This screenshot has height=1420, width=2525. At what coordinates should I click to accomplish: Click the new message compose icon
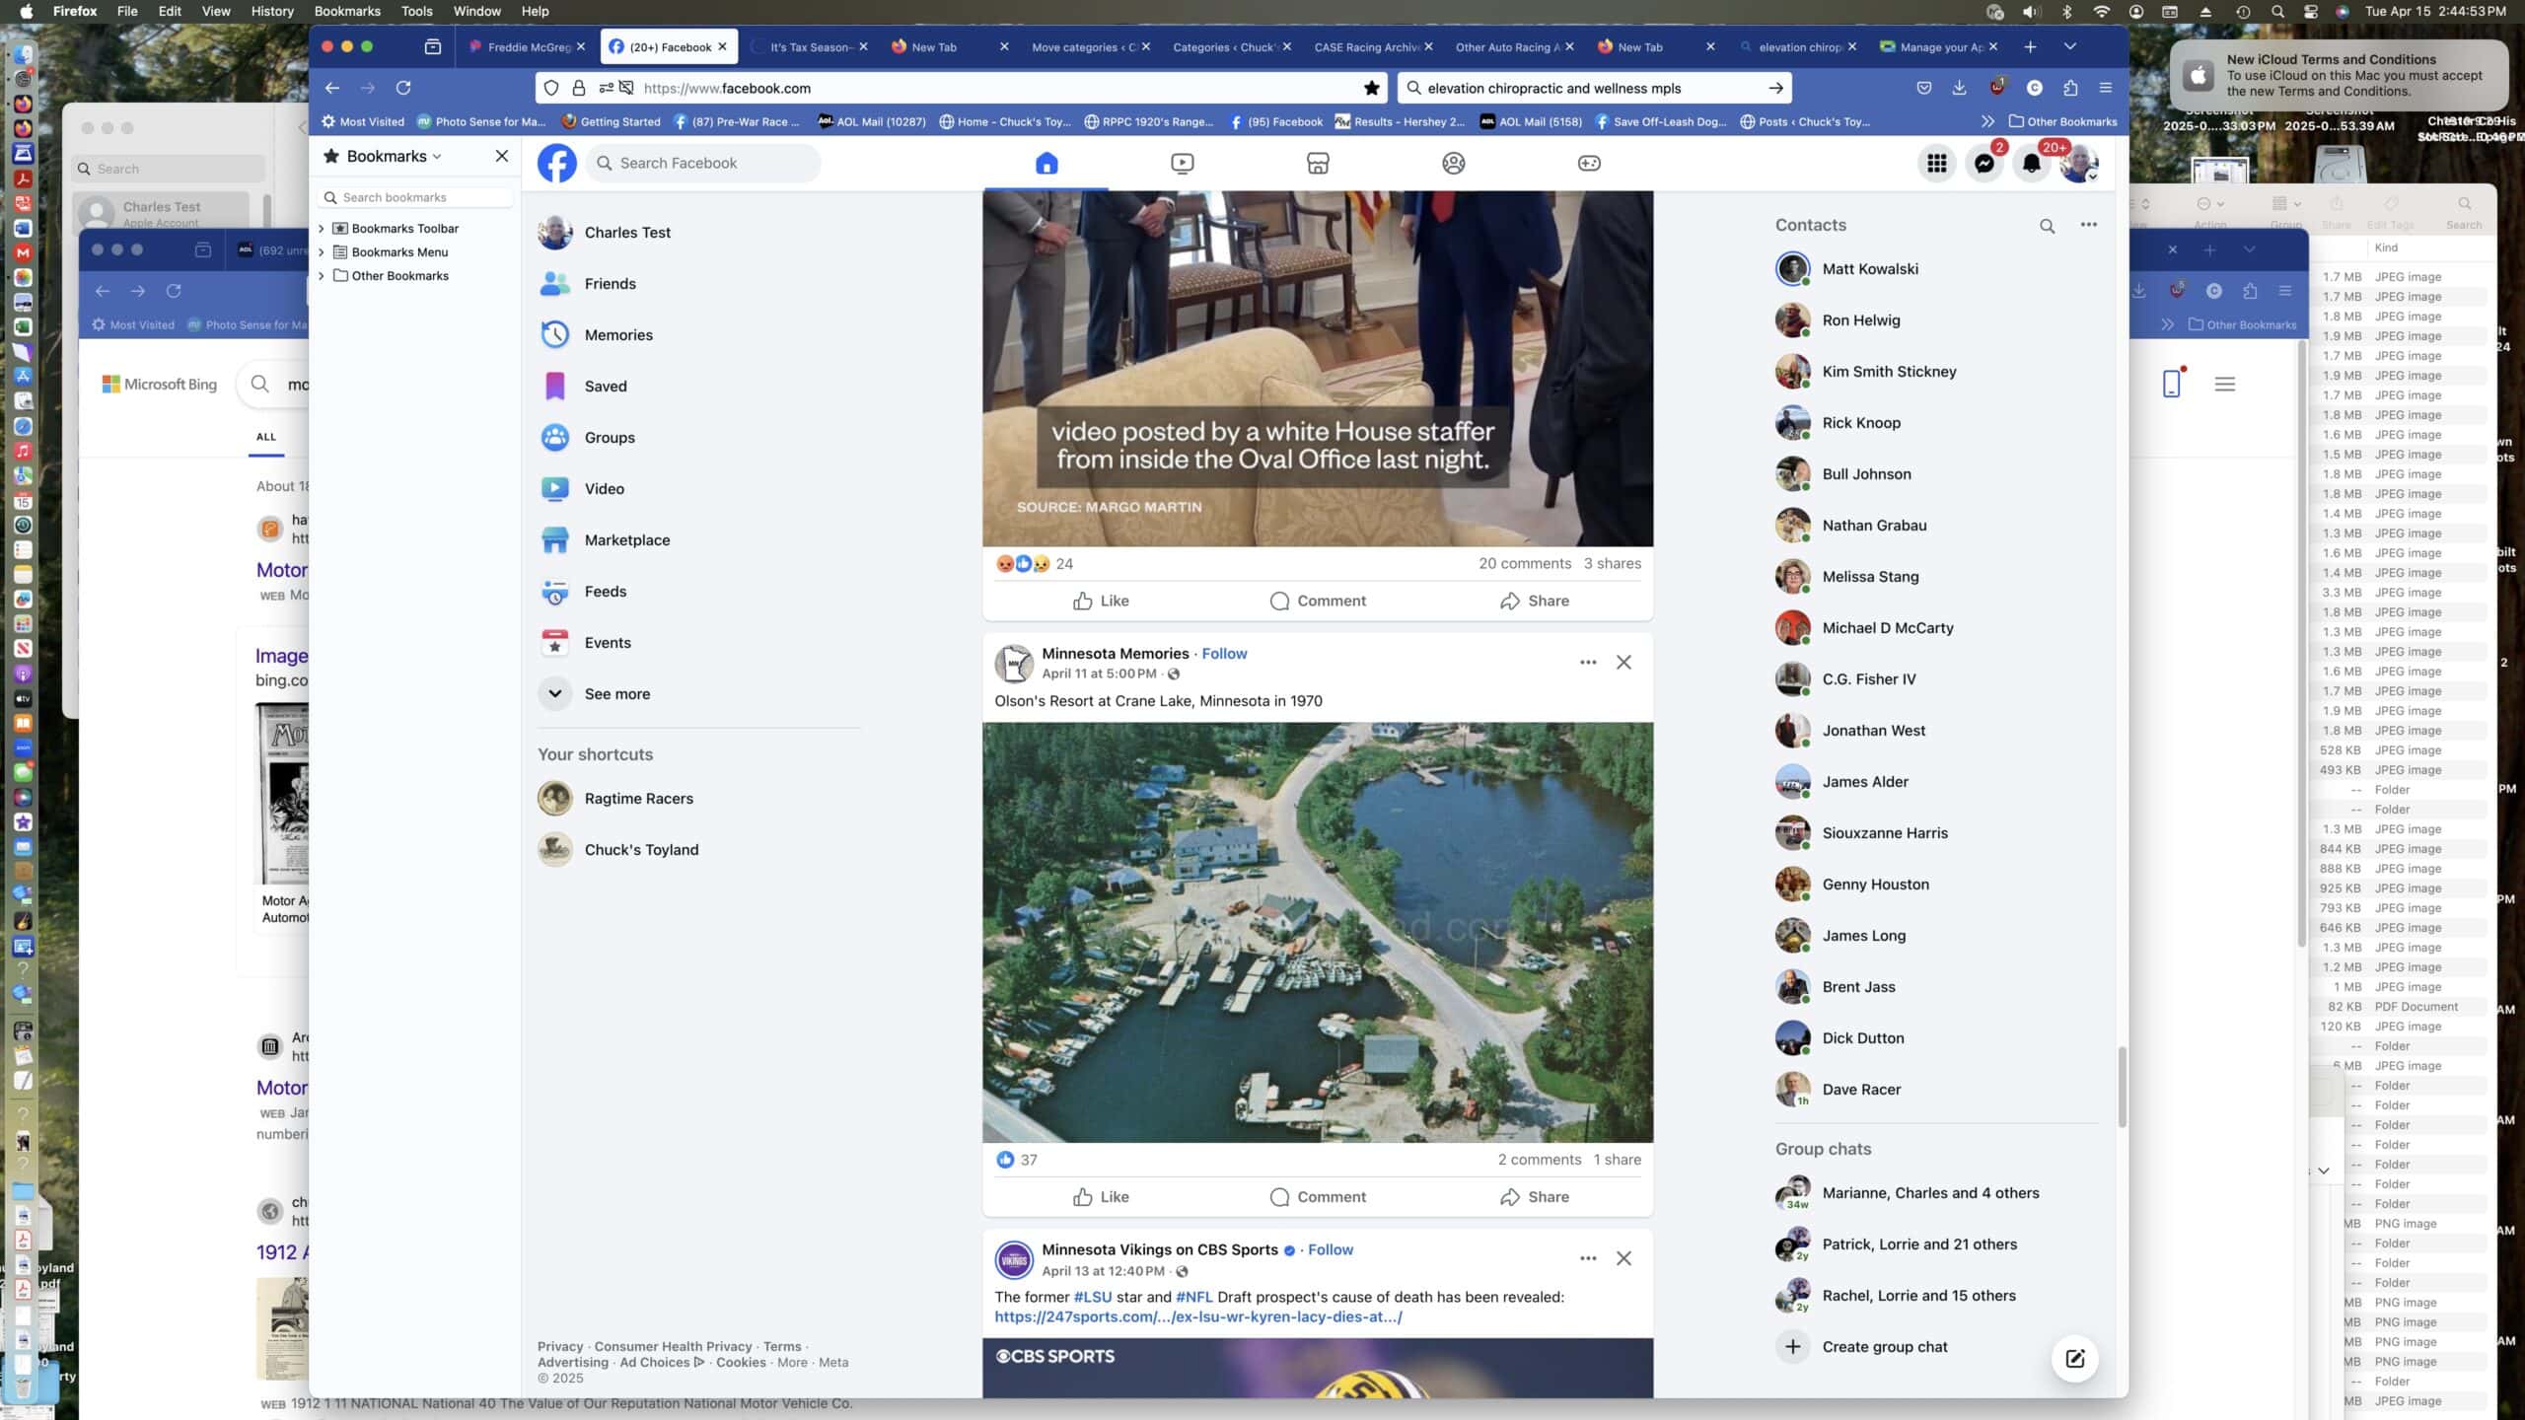2074,1359
